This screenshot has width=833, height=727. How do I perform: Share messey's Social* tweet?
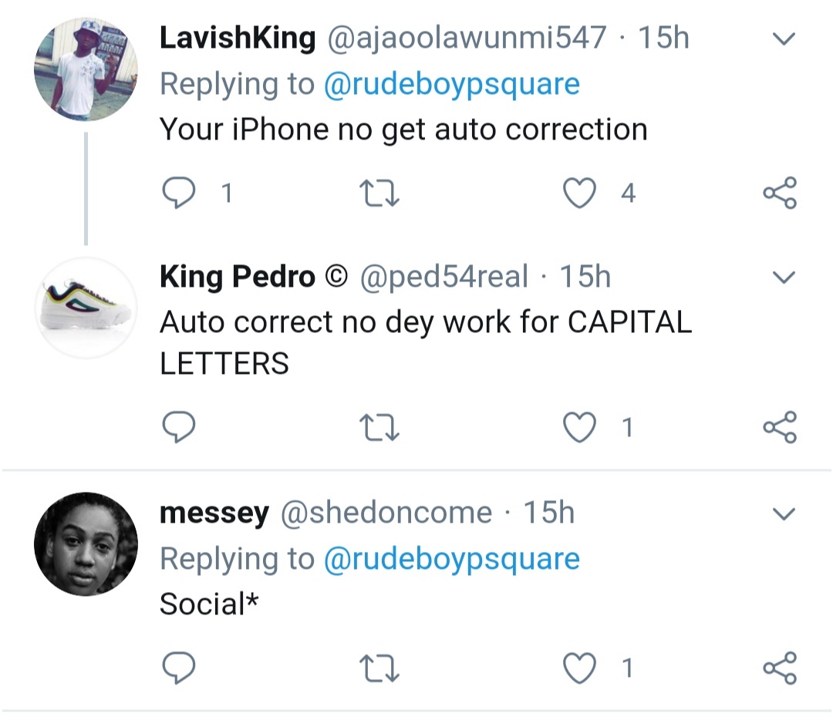[780, 668]
